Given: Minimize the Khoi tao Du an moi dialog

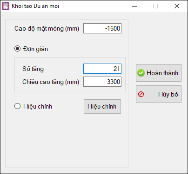Looking at the screenshot, I should pyautogui.click(x=134, y=6).
